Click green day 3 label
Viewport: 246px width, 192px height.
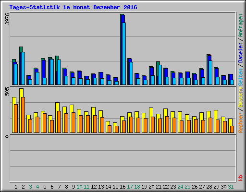coord(30,187)
